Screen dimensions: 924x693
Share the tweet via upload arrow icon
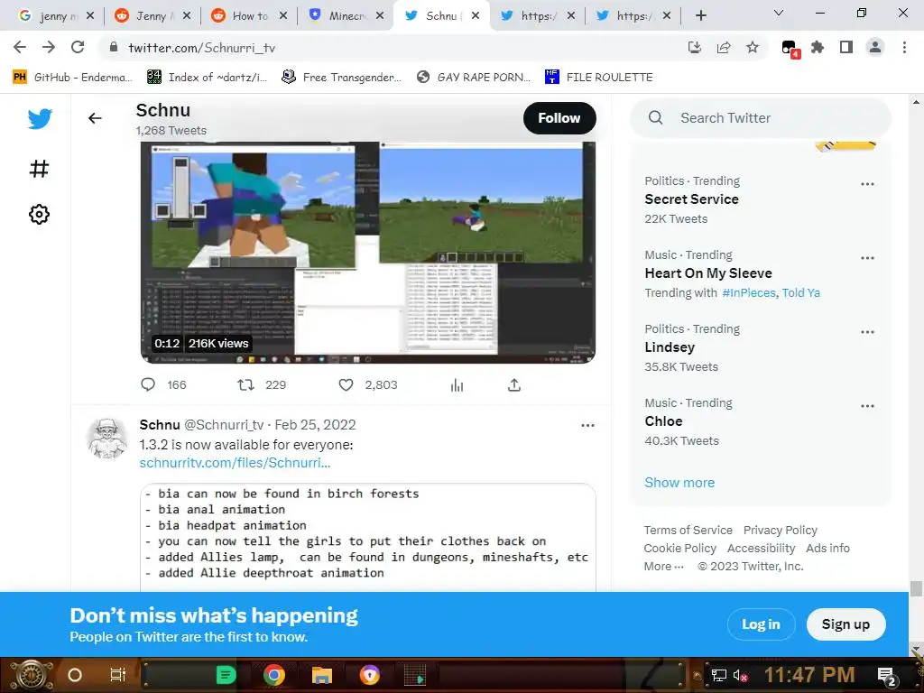click(x=513, y=384)
